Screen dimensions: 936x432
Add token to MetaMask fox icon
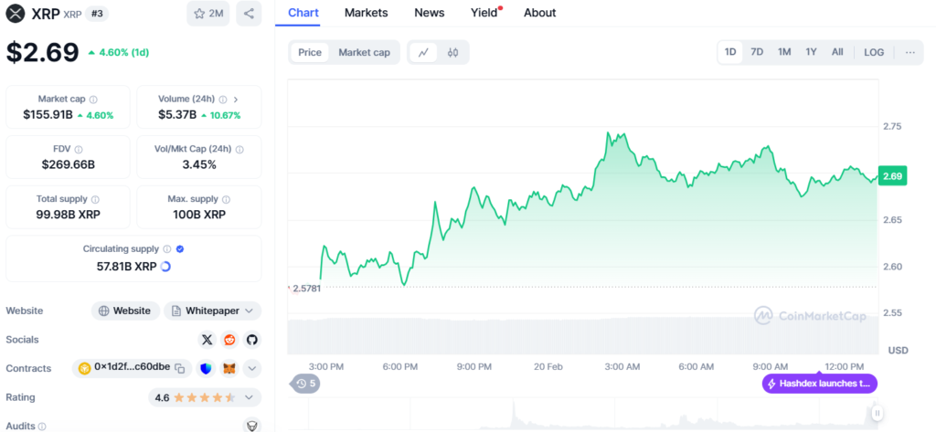tap(229, 368)
